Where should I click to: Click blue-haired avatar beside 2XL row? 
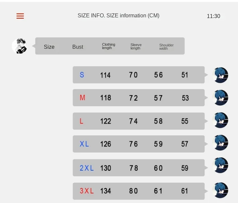pyautogui.click(x=220, y=165)
